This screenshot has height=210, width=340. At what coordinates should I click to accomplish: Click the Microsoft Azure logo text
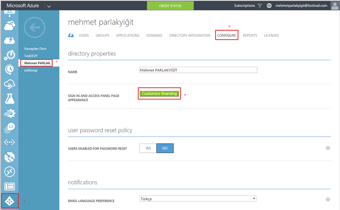[x=23, y=6]
